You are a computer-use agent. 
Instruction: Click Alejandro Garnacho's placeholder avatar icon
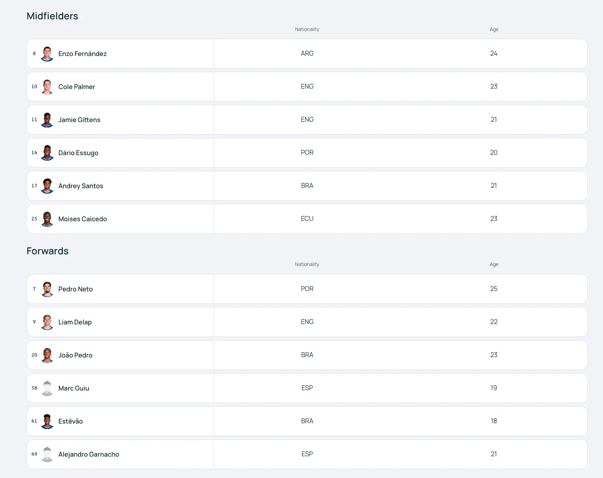click(47, 454)
